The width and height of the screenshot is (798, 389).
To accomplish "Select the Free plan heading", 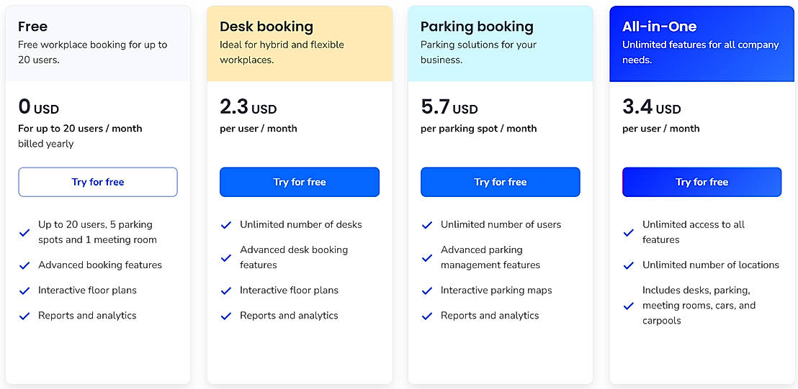I will (33, 27).
